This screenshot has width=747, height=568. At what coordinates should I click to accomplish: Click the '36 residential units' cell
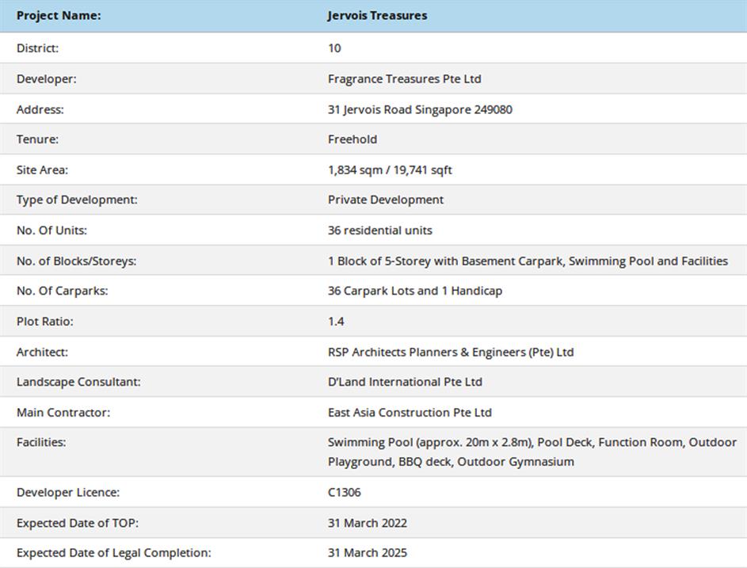[380, 231]
